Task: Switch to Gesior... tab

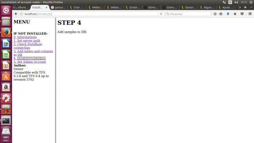Action: click(189, 7)
